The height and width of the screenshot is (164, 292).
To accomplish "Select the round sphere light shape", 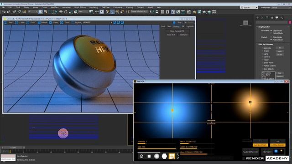I will (x=156, y=156).
